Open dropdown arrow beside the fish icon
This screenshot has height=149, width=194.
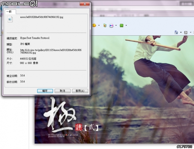click(x=99, y=25)
